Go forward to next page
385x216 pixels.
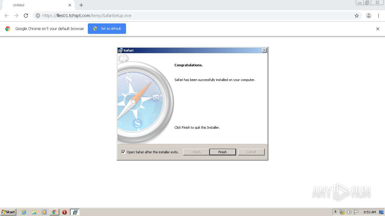16,16
